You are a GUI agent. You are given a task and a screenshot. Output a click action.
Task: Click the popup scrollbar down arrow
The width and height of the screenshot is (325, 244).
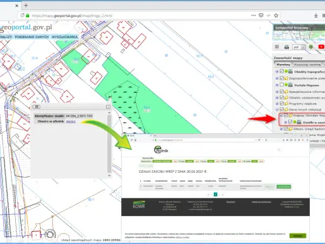click(x=109, y=175)
